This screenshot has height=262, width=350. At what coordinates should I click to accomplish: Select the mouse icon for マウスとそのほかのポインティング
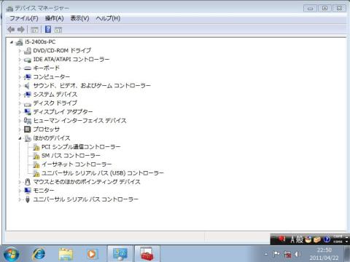28,182
